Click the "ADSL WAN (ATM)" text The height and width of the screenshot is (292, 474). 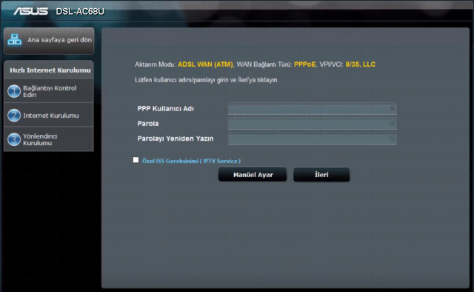206,64
